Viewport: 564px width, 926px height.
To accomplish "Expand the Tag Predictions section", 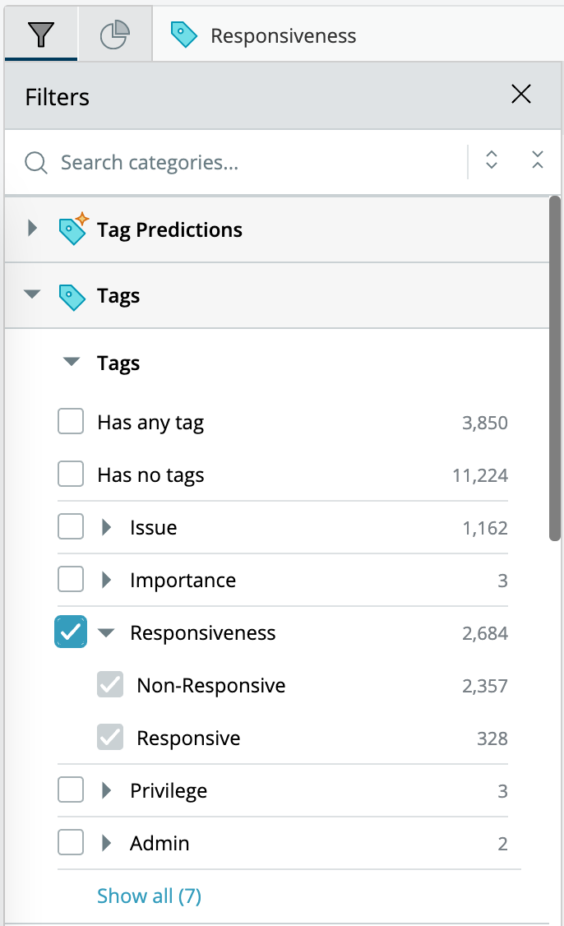I will tap(33, 228).
